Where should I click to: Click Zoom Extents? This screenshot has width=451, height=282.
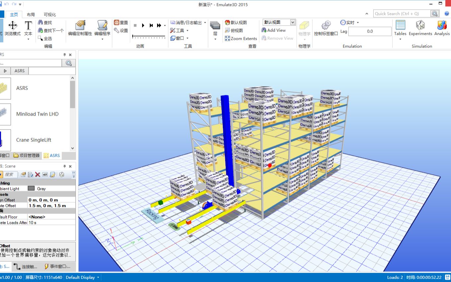point(241,39)
